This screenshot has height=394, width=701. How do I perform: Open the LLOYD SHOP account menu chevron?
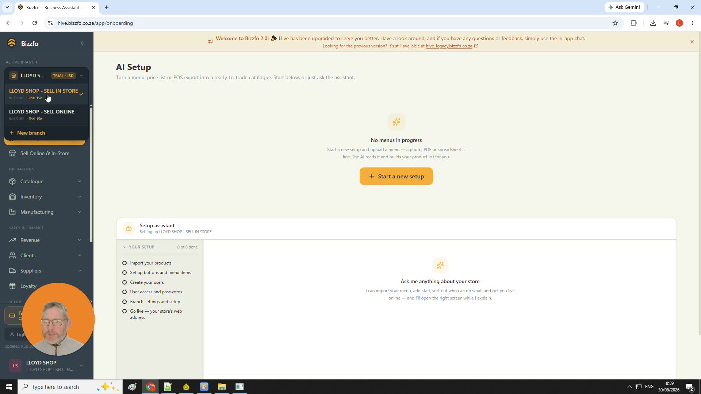pyautogui.click(x=81, y=366)
